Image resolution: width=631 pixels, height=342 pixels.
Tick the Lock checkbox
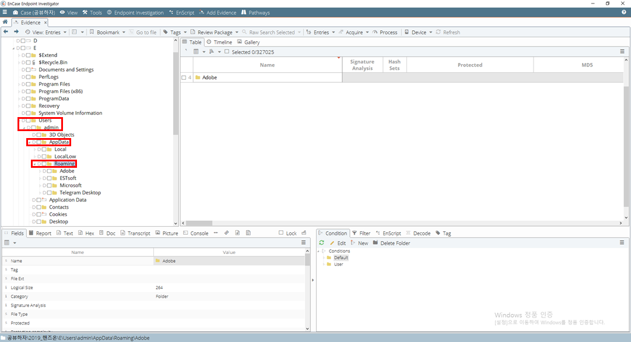(281, 232)
